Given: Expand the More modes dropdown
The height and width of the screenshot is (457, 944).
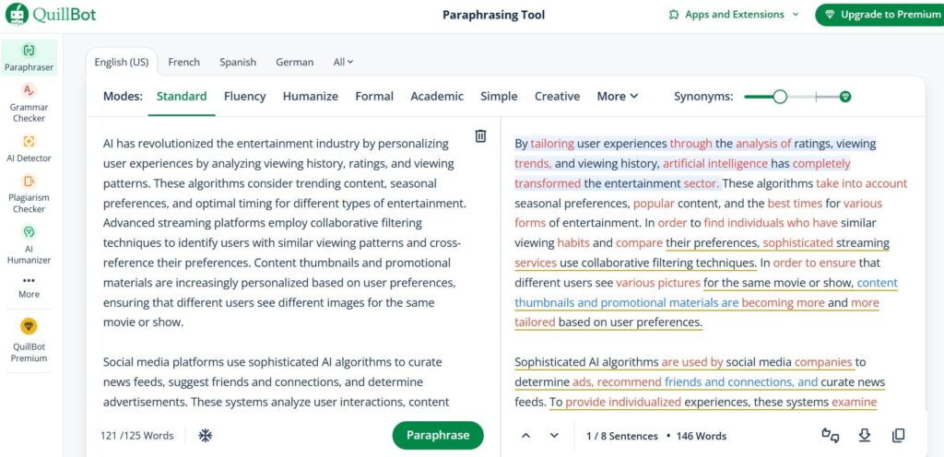Looking at the screenshot, I should [x=617, y=96].
